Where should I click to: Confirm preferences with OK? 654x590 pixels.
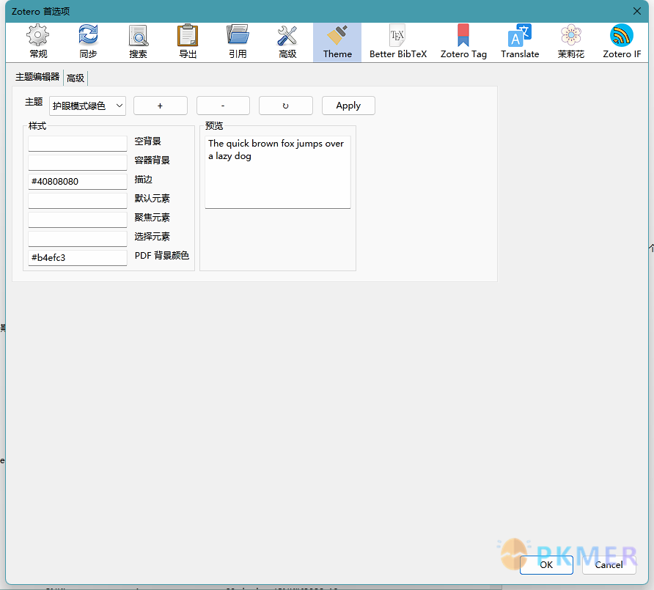coord(546,565)
